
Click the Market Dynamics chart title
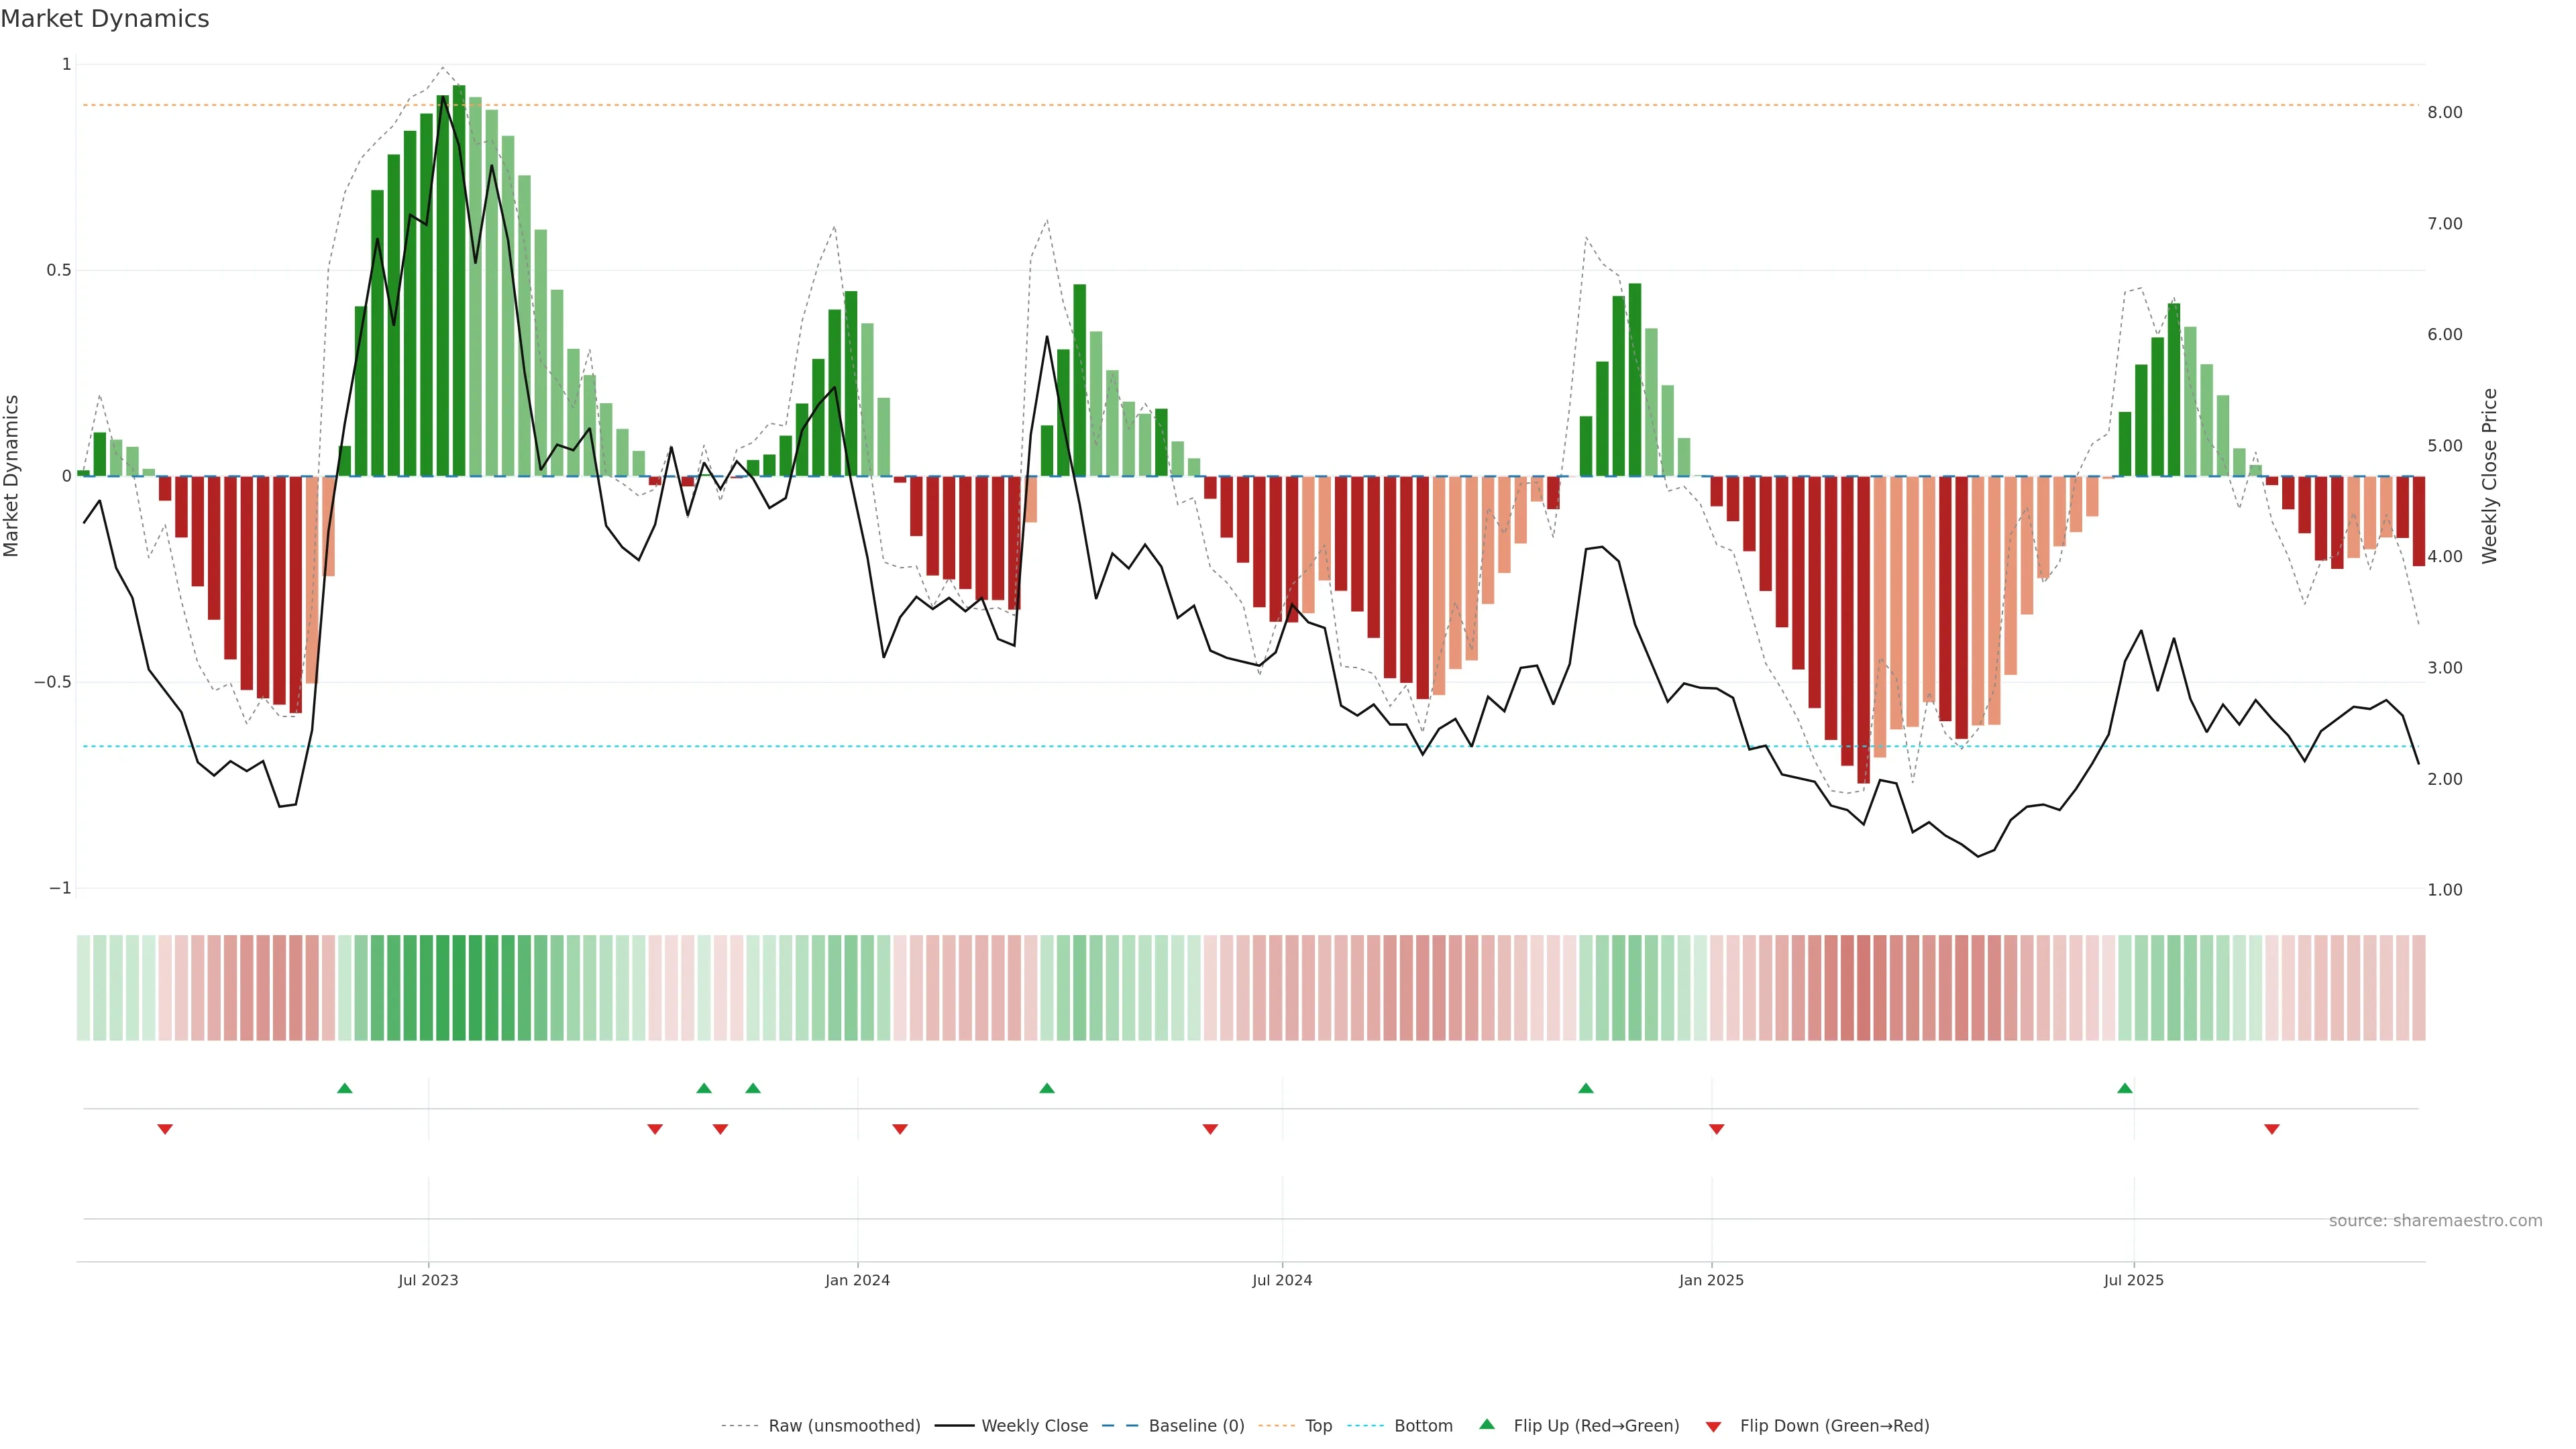105,19
